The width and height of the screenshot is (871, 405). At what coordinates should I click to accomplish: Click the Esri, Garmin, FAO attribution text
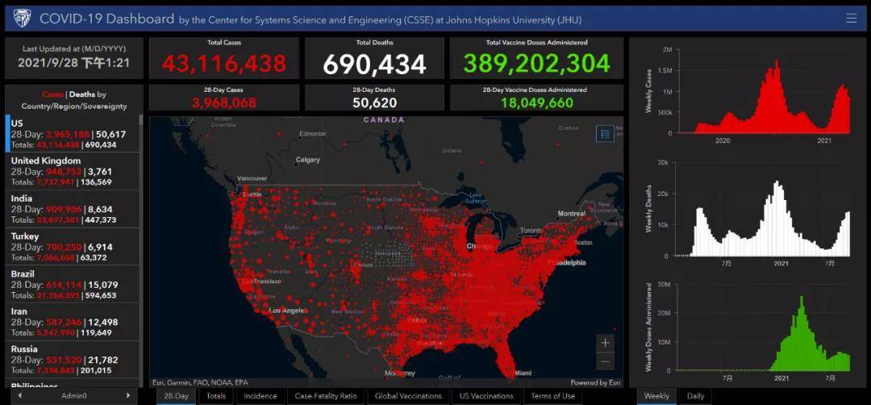(200, 382)
